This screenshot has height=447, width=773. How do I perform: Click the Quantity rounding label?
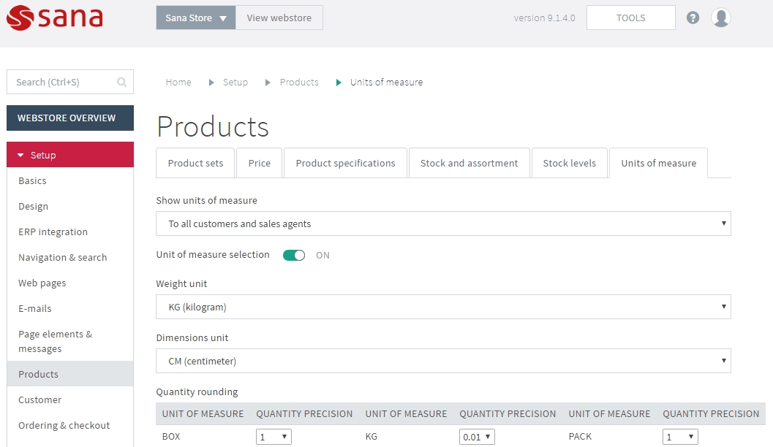[197, 392]
